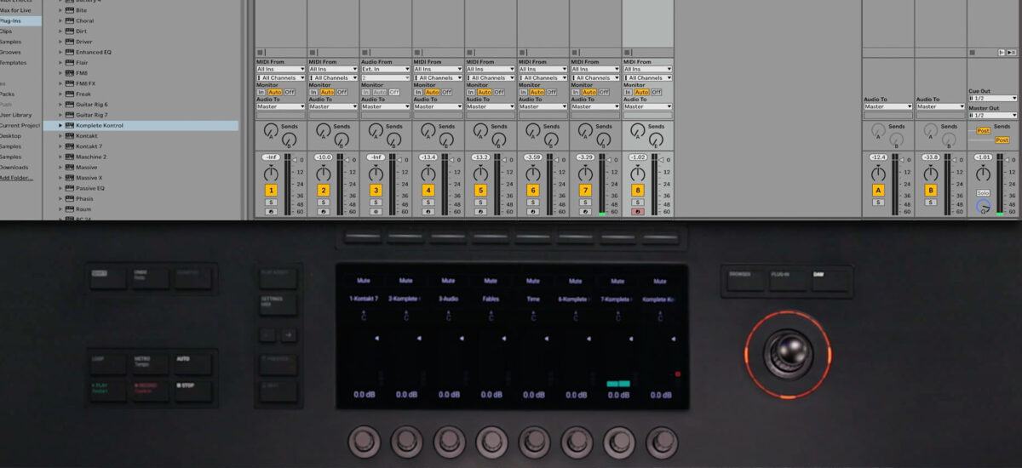Open track 7 Audio To Master dropdown
Image resolution: width=1022 pixels, height=468 pixels.
(x=595, y=106)
